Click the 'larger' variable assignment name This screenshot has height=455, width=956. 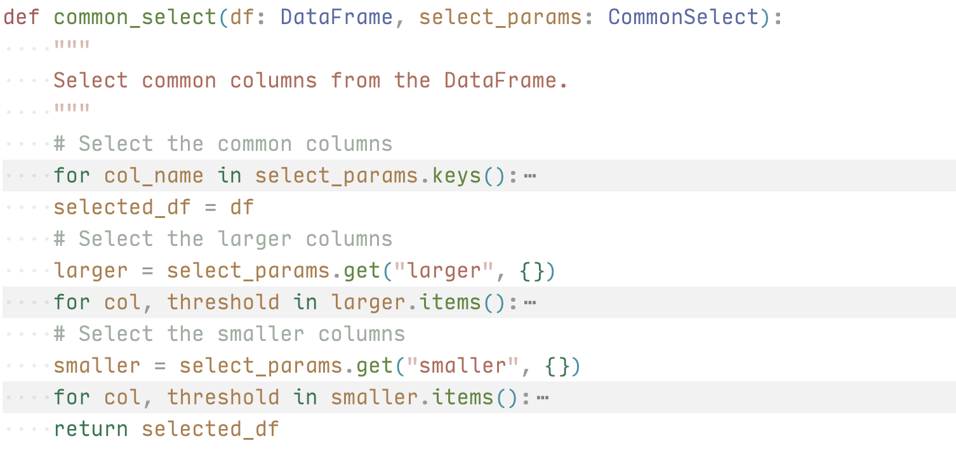coord(91,271)
